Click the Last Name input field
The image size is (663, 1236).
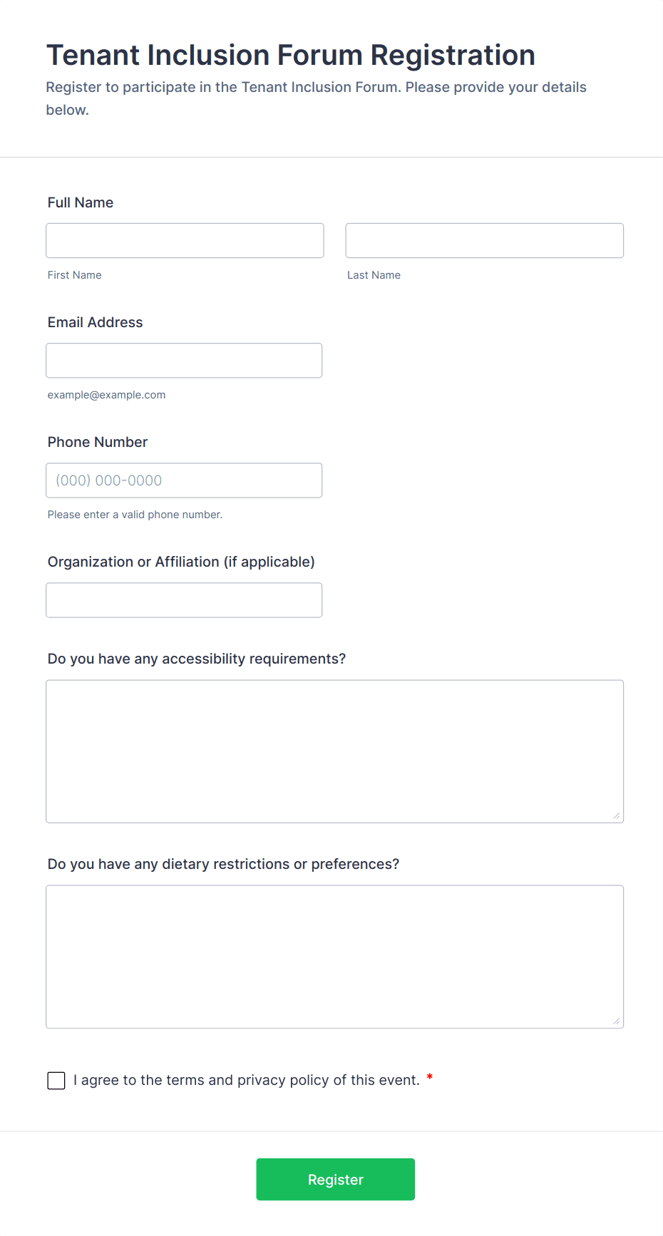pyautogui.click(x=485, y=241)
